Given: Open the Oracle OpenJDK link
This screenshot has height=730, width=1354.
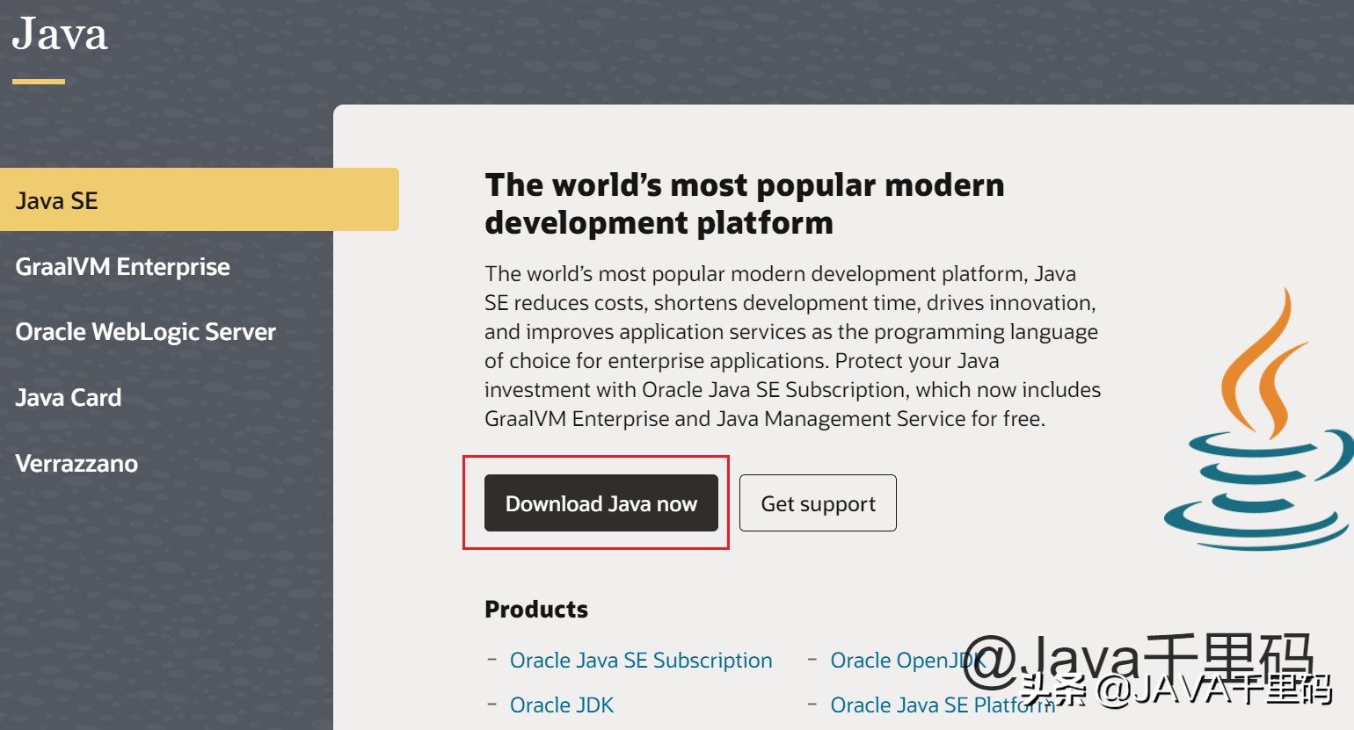Looking at the screenshot, I should click(x=909, y=661).
